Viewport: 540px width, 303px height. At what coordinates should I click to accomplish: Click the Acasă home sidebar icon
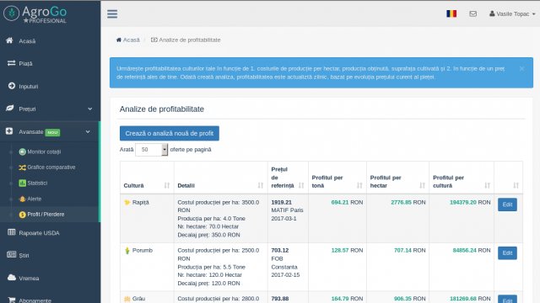click(x=9, y=40)
